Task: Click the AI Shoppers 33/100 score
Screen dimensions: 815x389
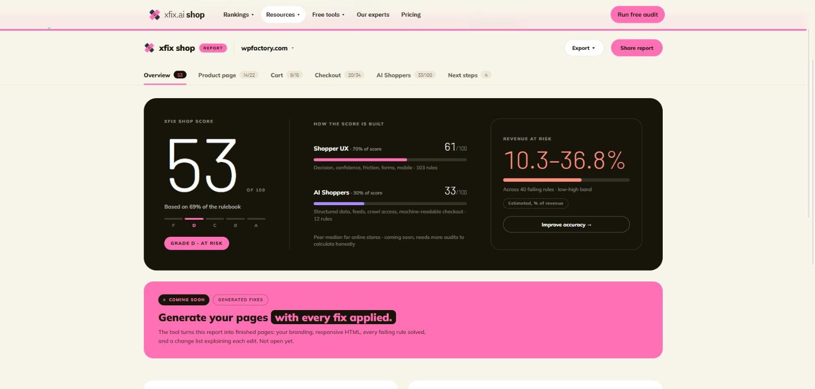Action: pos(455,191)
